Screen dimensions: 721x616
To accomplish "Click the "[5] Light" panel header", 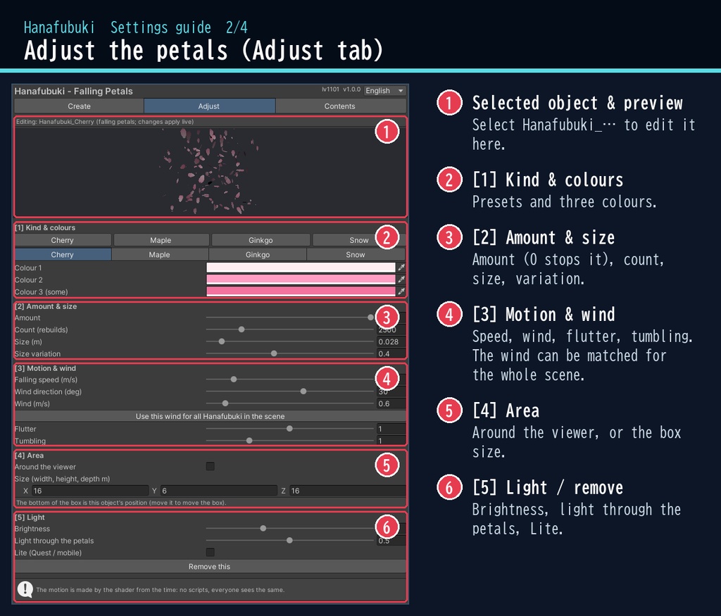I will pos(30,517).
